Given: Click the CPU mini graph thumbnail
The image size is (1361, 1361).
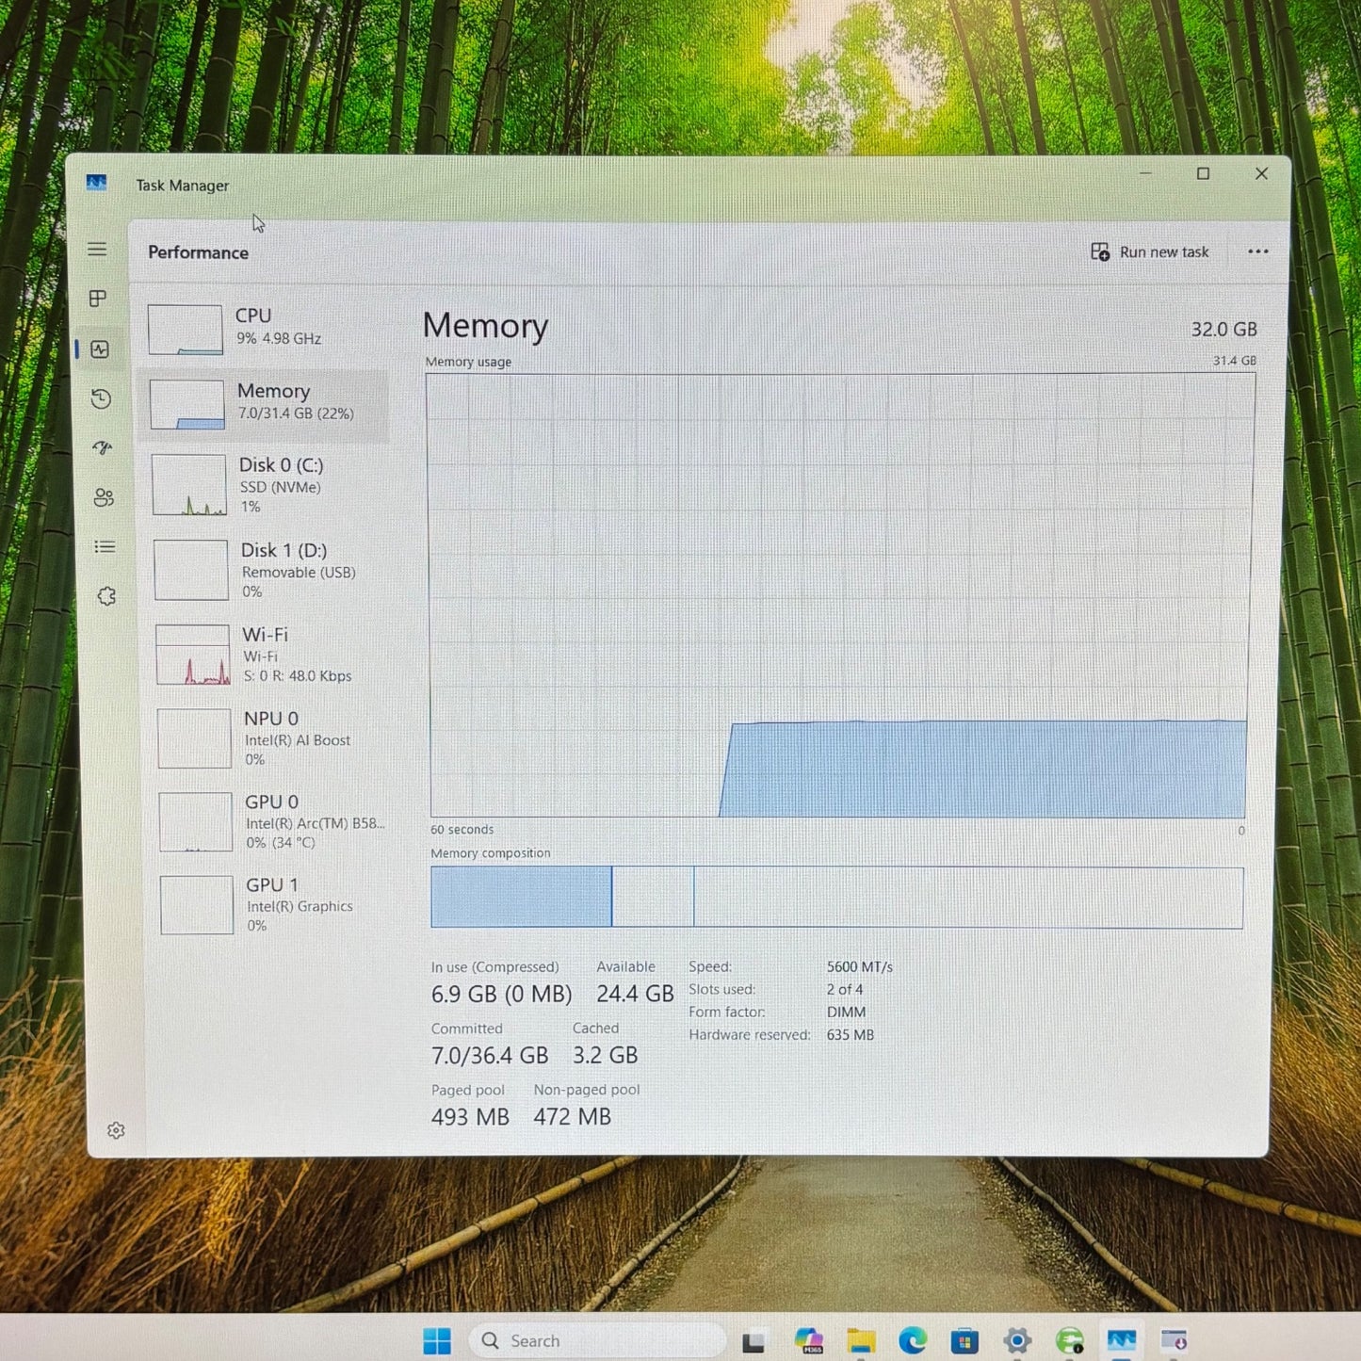Looking at the screenshot, I should click(x=186, y=330).
